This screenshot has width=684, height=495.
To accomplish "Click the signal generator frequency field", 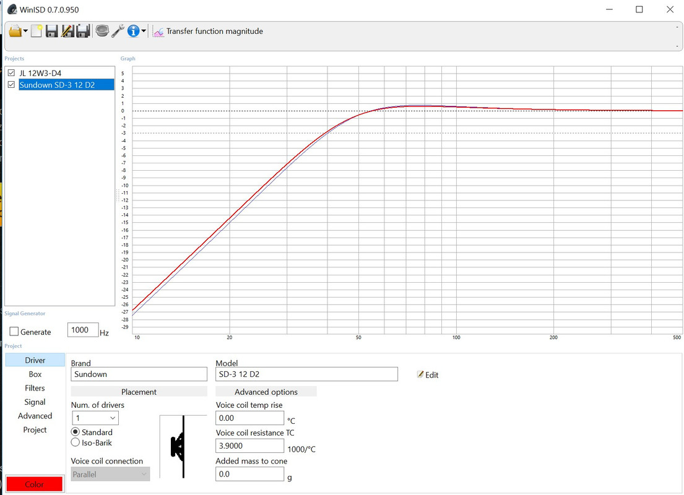I will [x=83, y=330].
